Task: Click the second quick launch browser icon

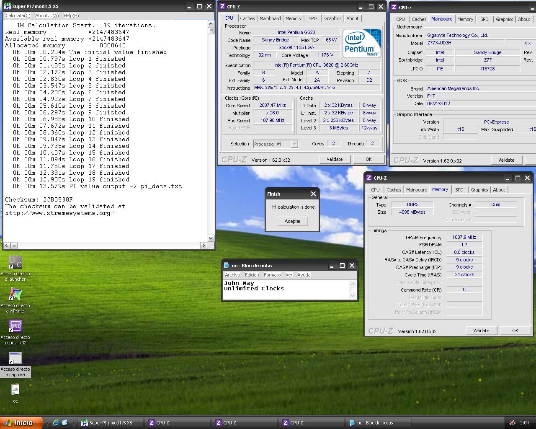Action: coord(65,423)
